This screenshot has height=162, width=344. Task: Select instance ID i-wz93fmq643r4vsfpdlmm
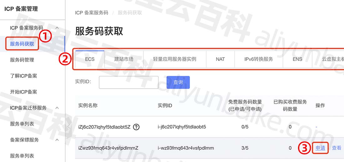pos(186,148)
